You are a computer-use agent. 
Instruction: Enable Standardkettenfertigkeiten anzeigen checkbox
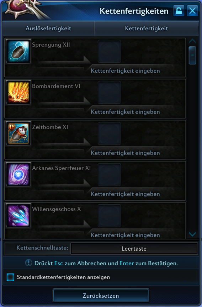pyautogui.click(x=10, y=277)
